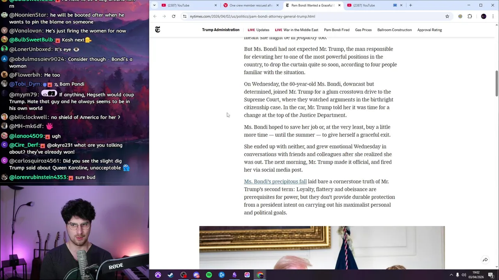Click chat username @BulbSweetBulb on the 'Kash next' message
This screenshot has width=499, height=280.
point(32,40)
